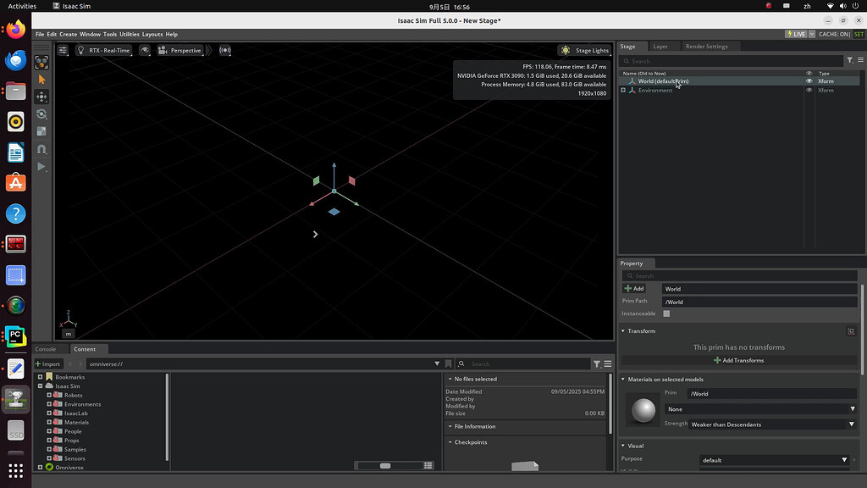The height and width of the screenshot is (488, 867).
Task: Select the arrow Selection tool
Action: pyautogui.click(x=41, y=79)
